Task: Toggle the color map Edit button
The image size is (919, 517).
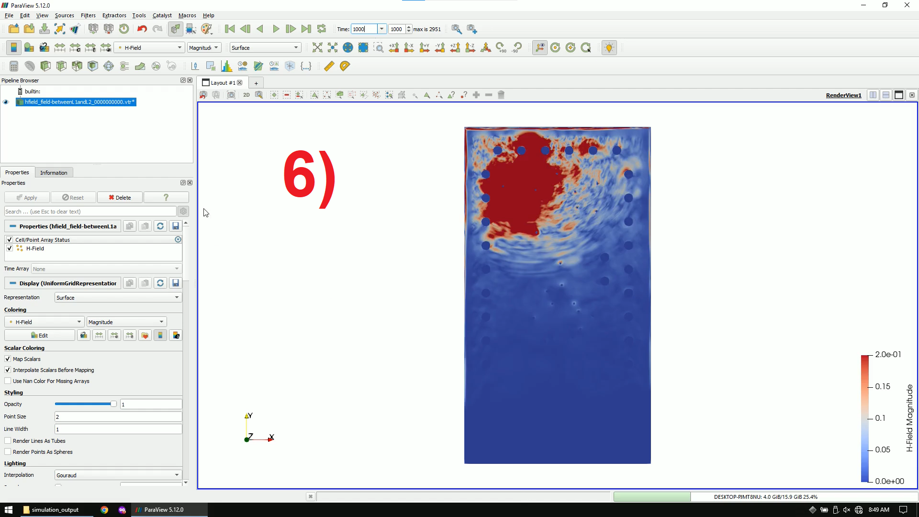Action: [39, 335]
